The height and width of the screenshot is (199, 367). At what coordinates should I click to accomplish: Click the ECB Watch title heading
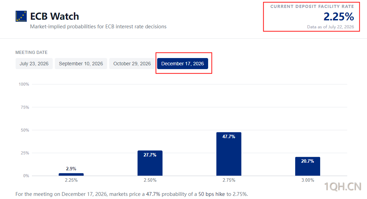[54, 16]
